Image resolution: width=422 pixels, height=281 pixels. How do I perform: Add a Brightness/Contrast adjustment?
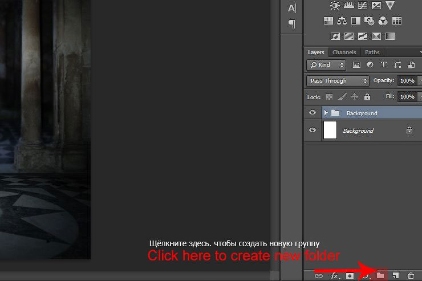pos(335,6)
